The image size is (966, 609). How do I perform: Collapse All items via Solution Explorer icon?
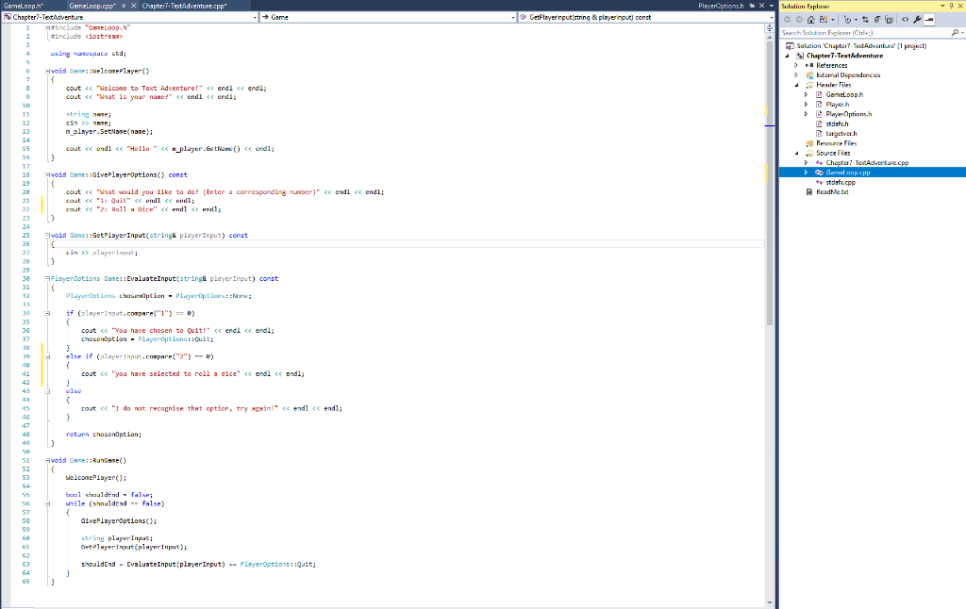(888, 20)
